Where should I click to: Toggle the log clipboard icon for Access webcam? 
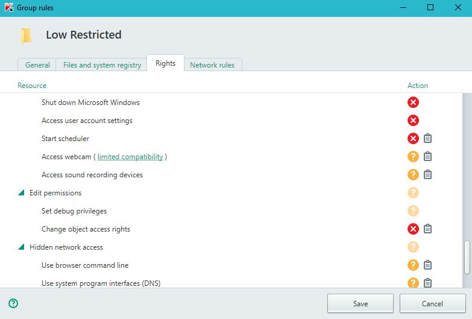[x=427, y=157]
